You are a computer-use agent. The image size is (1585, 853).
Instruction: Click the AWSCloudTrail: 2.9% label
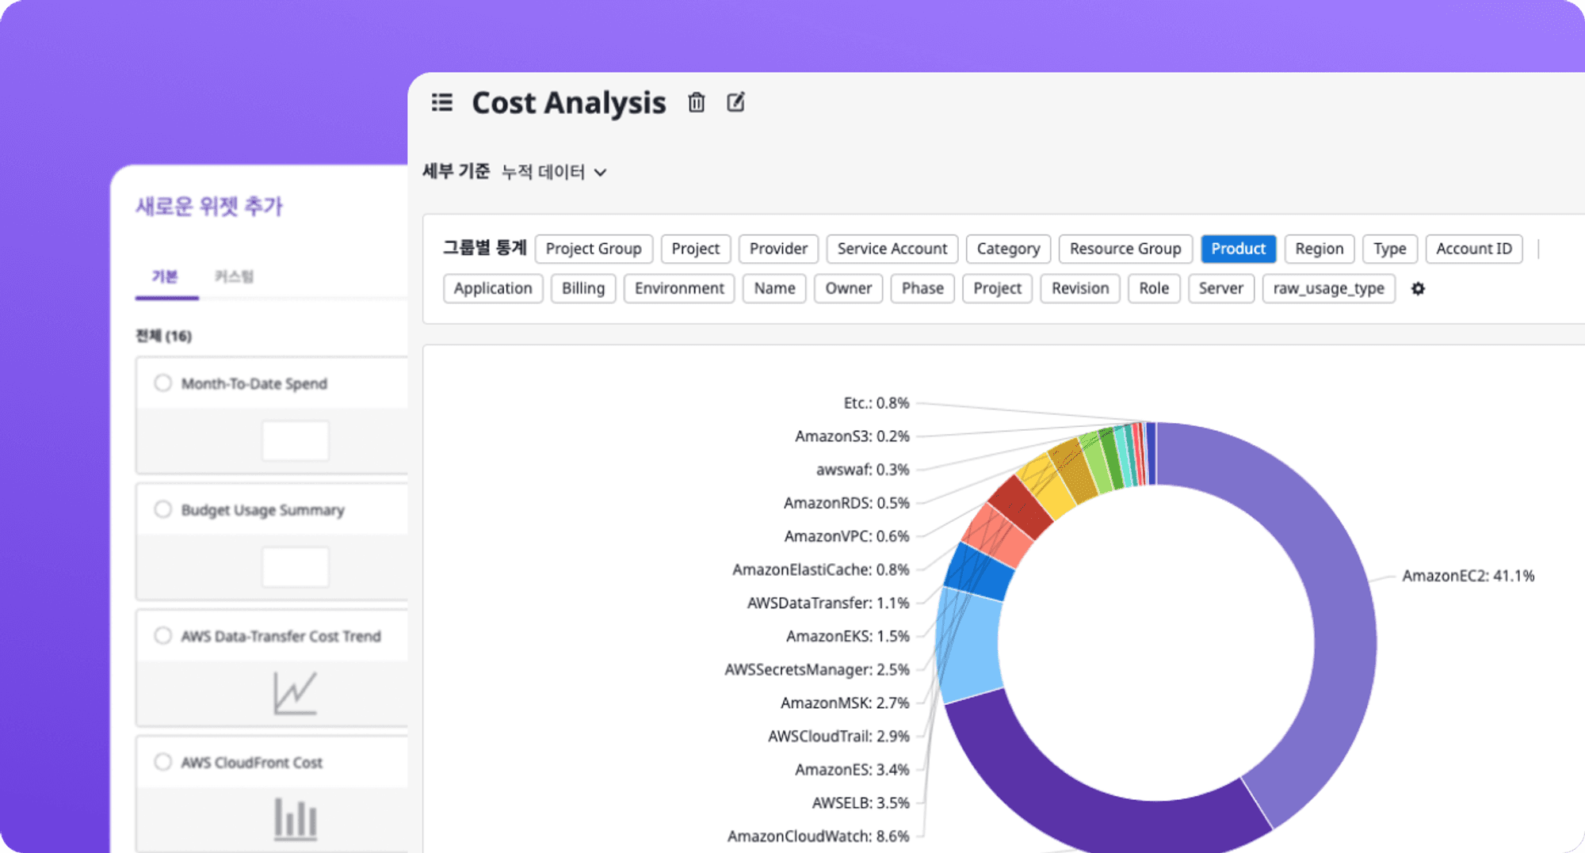[x=838, y=736]
